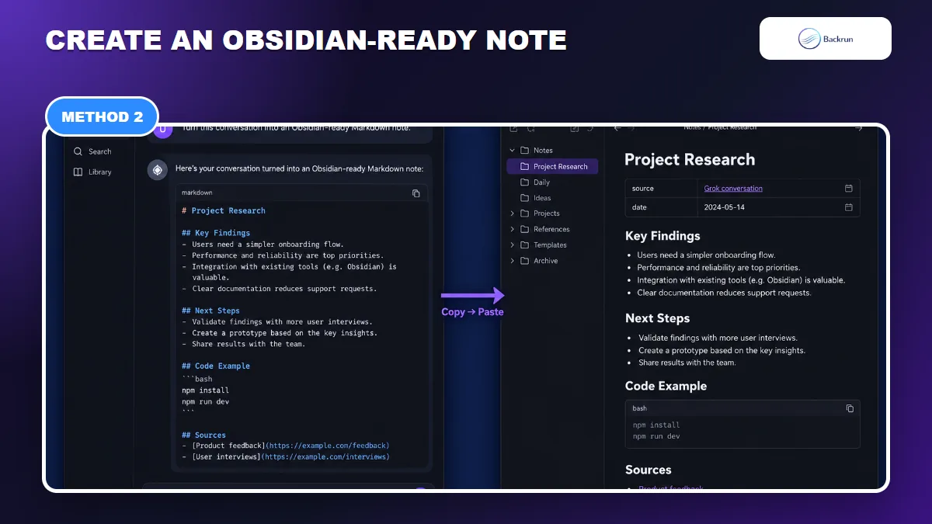Click '- Share results with the team.' in Grok
This screenshot has width=932, height=524.
(x=244, y=344)
